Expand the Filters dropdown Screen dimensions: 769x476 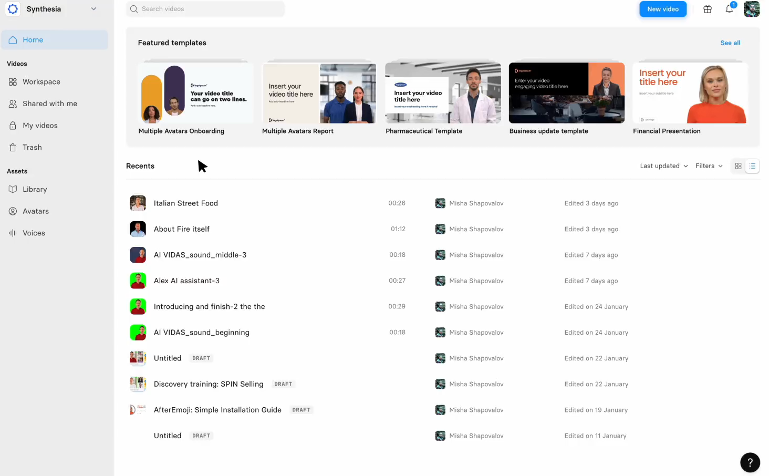[x=709, y=166]
